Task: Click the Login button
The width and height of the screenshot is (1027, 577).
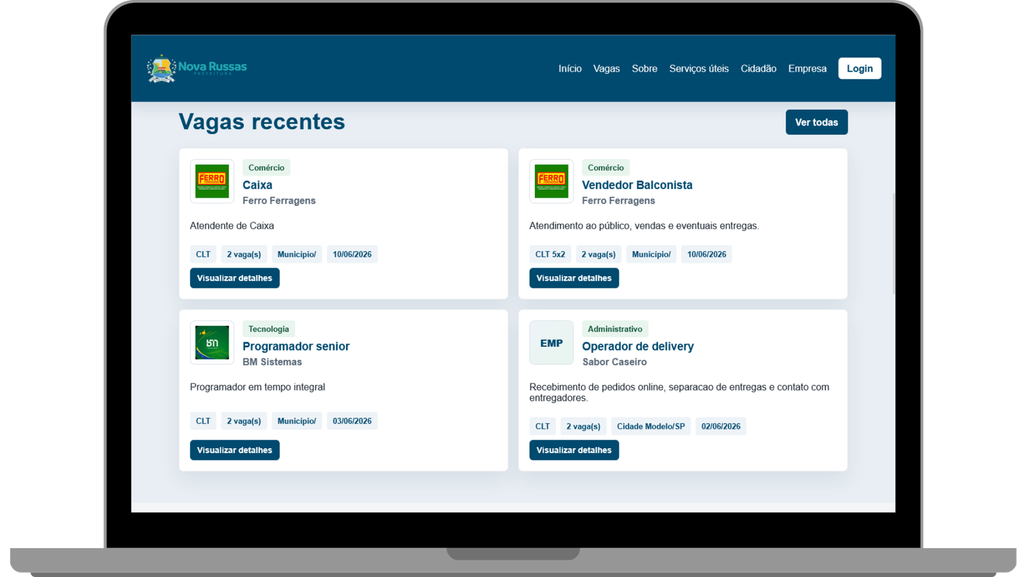Action: coord(859,69)
